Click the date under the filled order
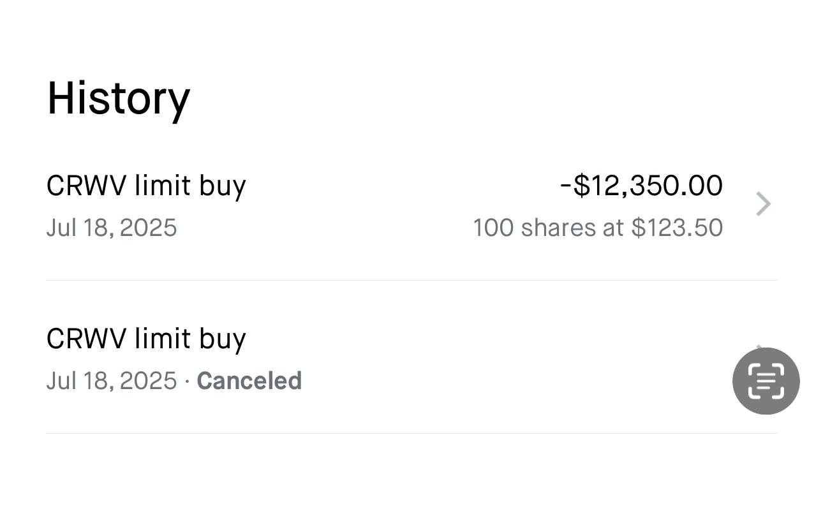Image resolution: width=823 pixels, height=509 pixels. (112, 228)
